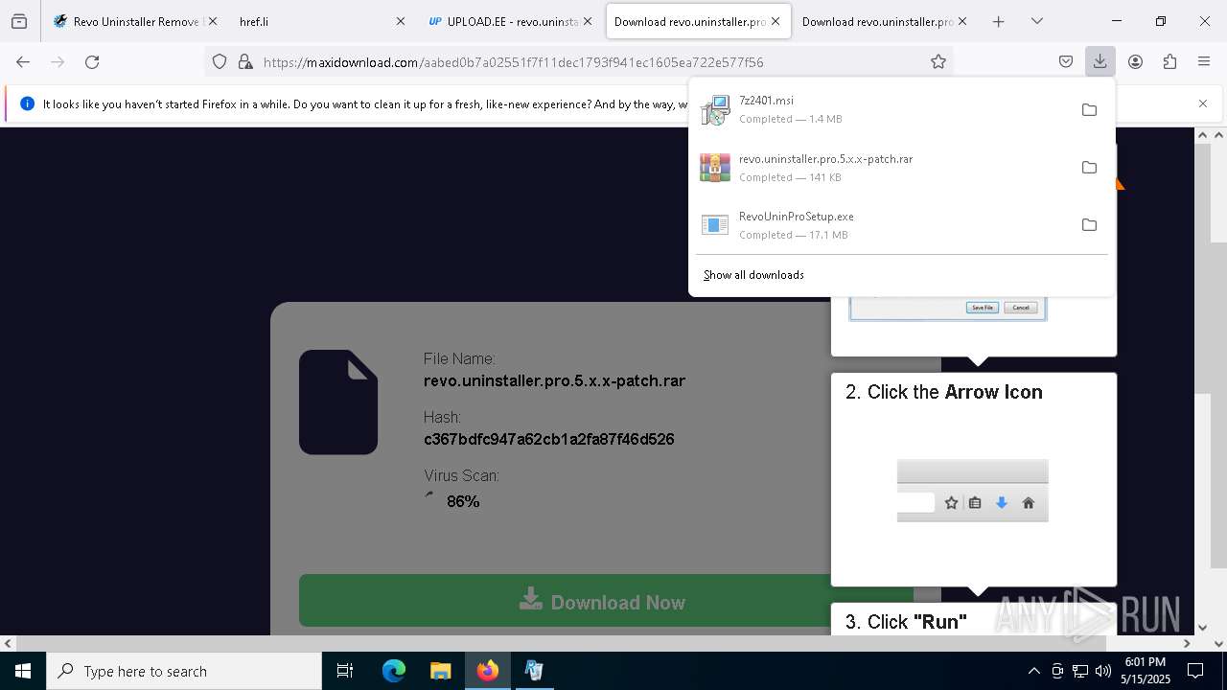1227x690 pixels.
Task: Click the taskbar search box
Action: click(x=184, y=671)
